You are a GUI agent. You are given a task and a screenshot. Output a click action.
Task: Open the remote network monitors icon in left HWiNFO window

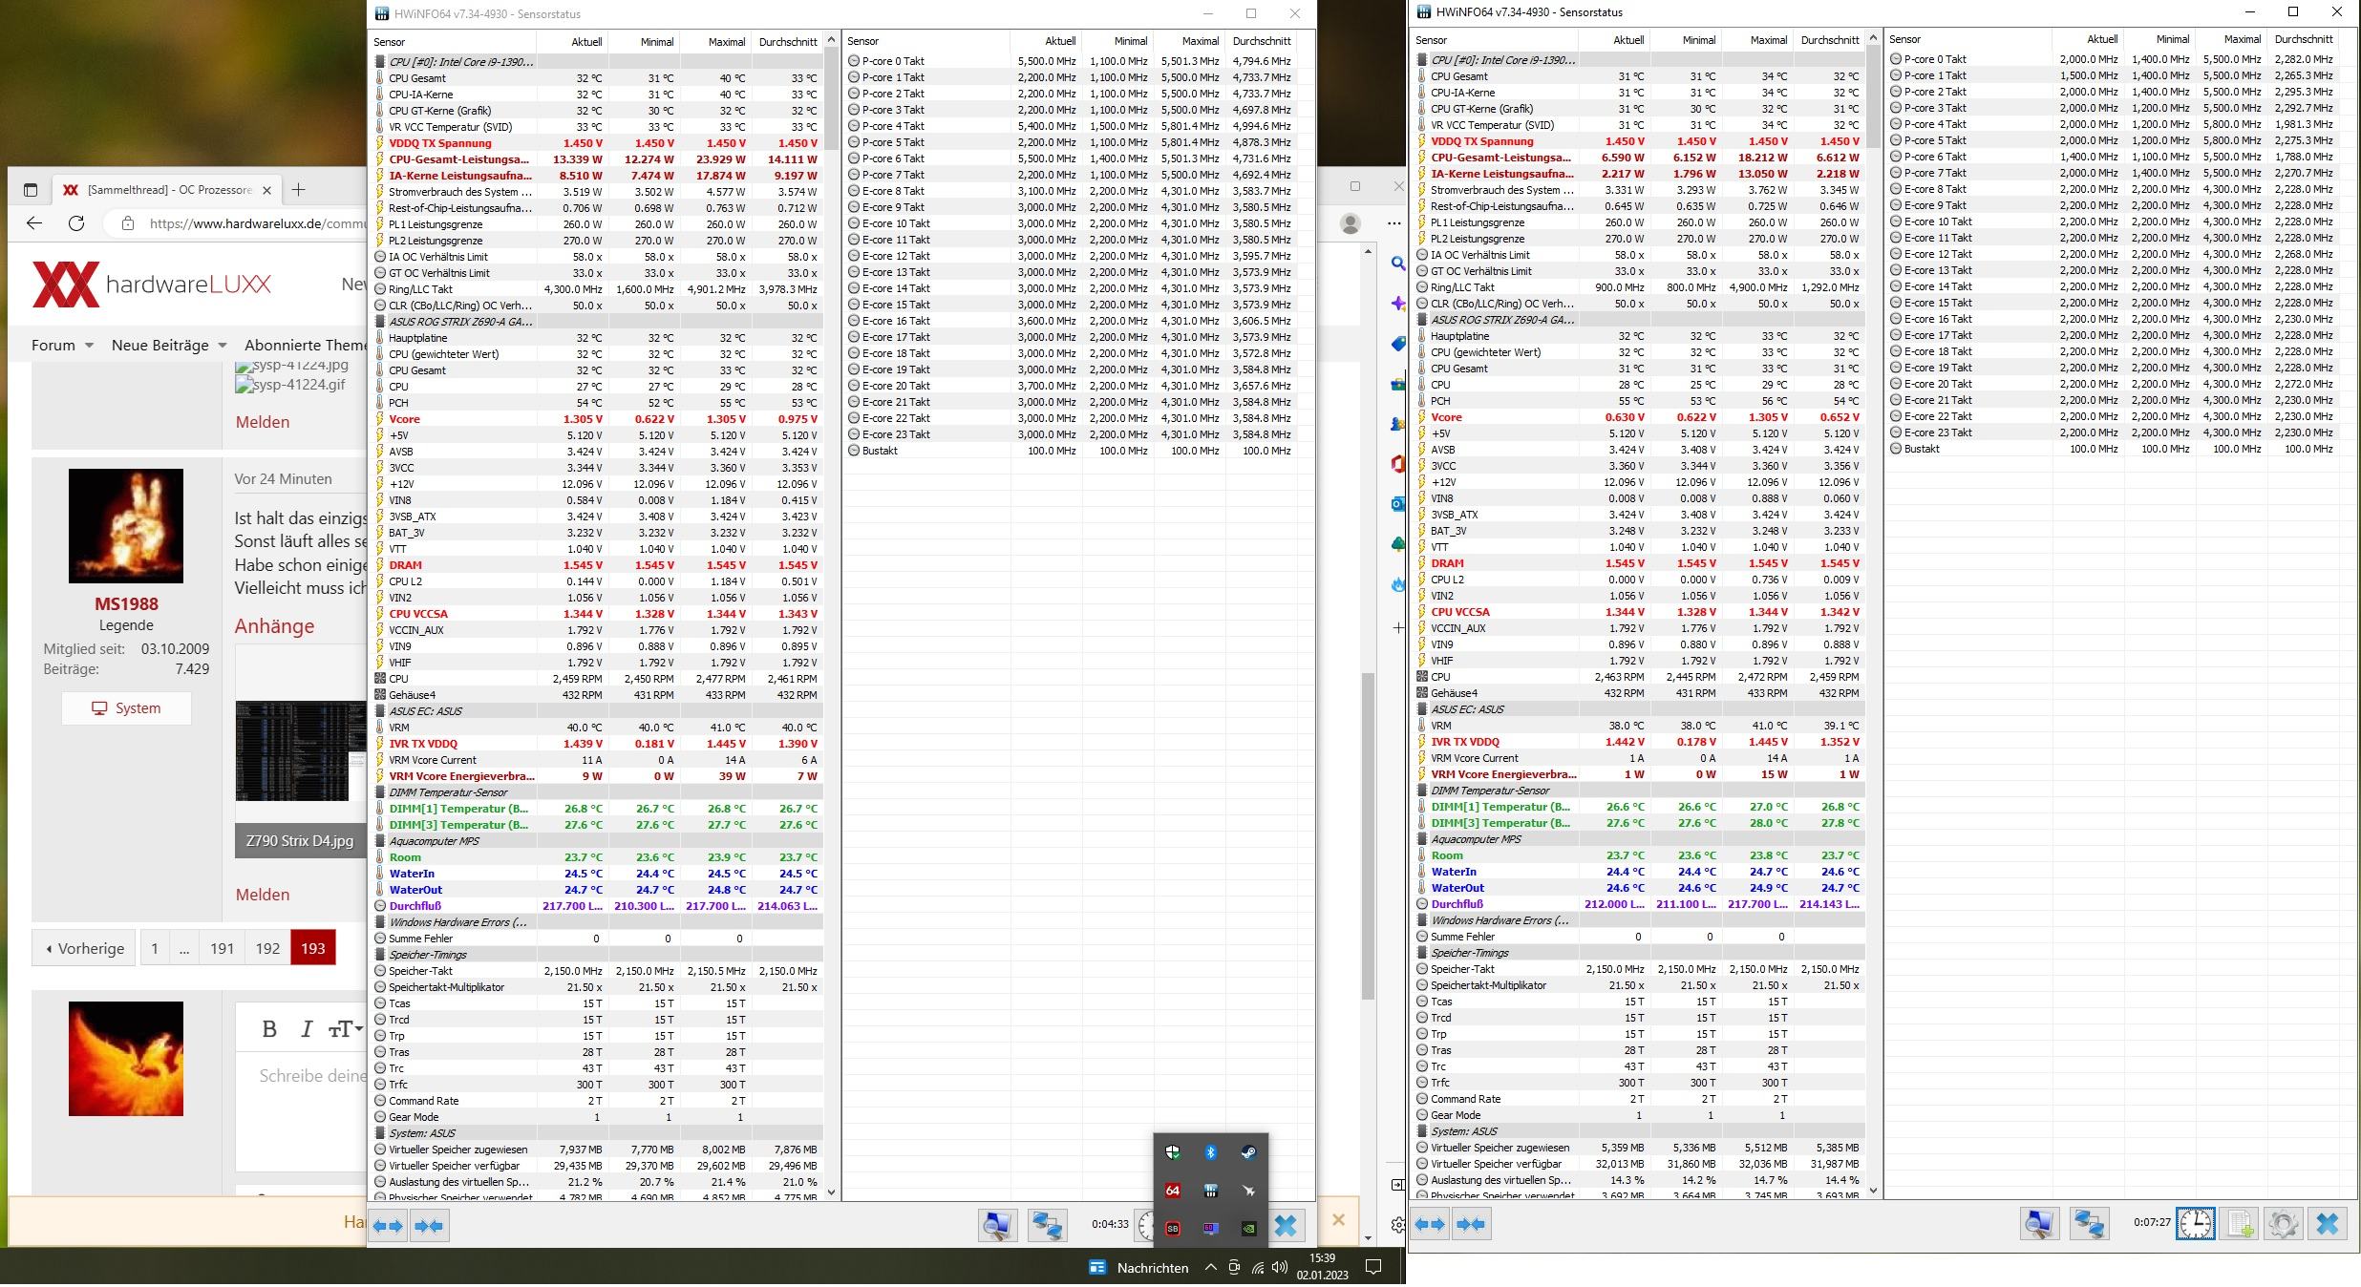[x=1047, y=1225]
